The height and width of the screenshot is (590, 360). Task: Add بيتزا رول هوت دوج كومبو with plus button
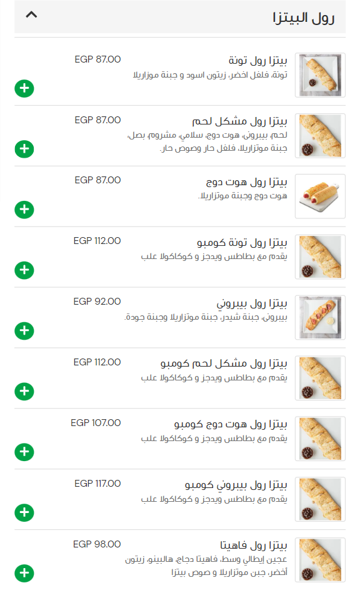(24, 452)
